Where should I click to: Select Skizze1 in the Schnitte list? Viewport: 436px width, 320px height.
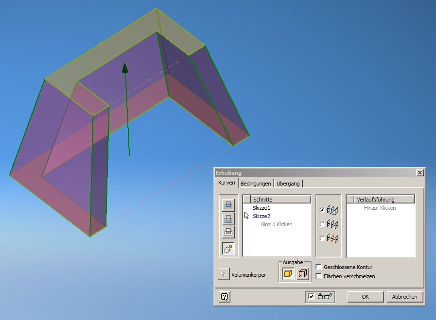(262, 208)
